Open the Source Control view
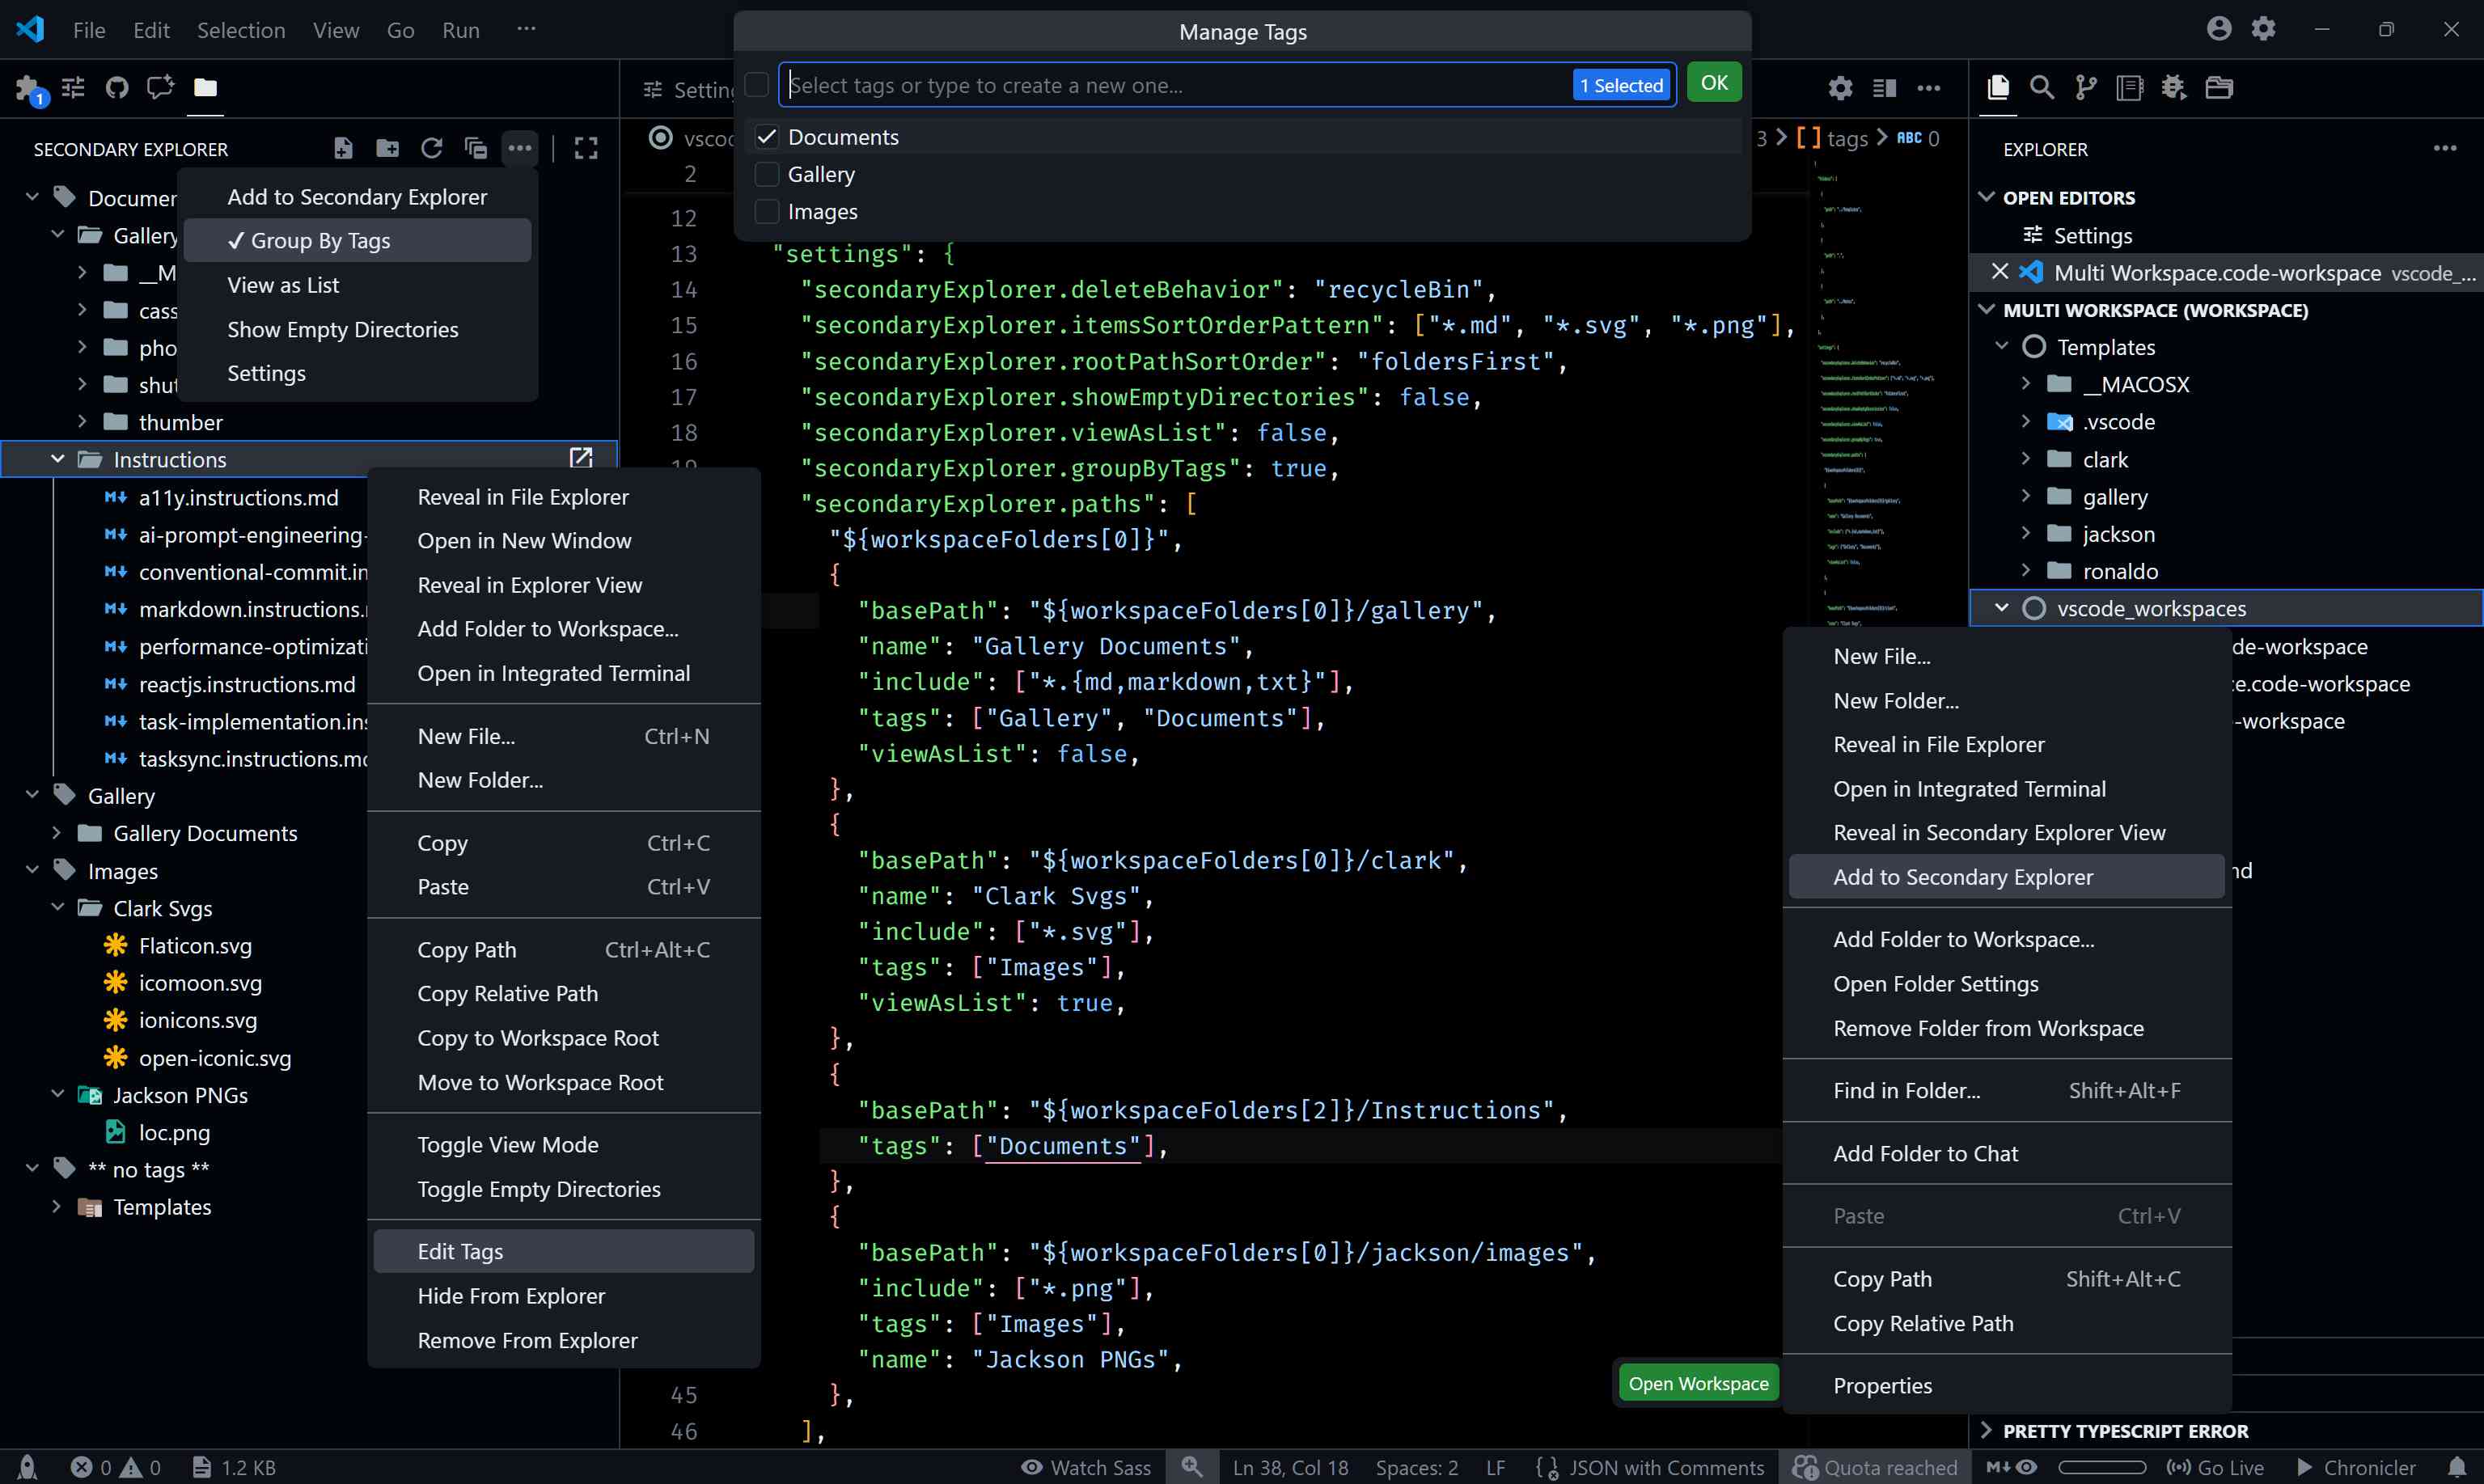Screen dimensions: 2484x1484 [2086, 88]
